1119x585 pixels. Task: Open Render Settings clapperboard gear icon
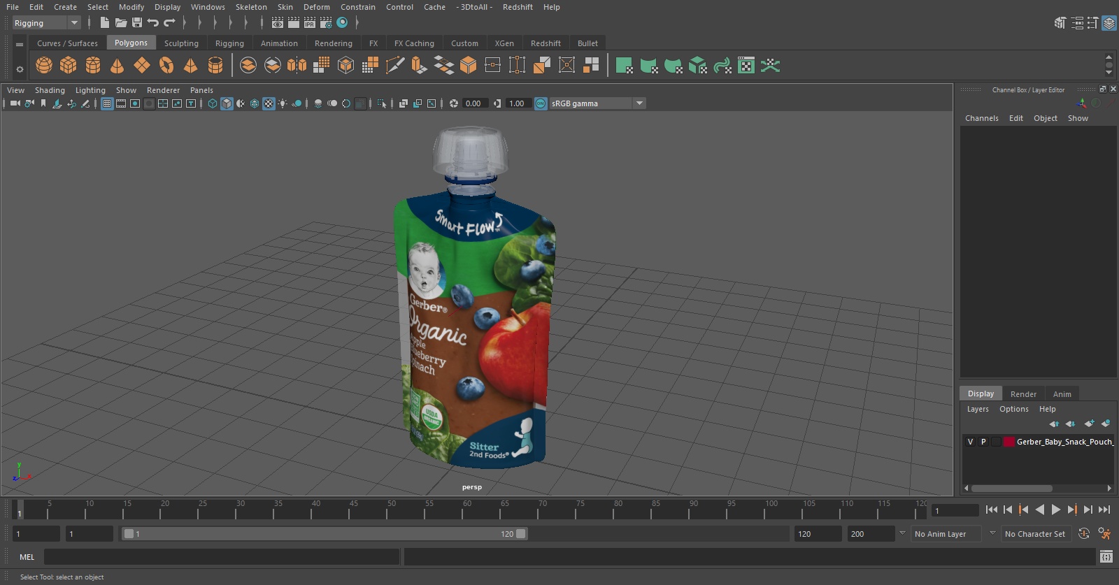coord(326,22)
